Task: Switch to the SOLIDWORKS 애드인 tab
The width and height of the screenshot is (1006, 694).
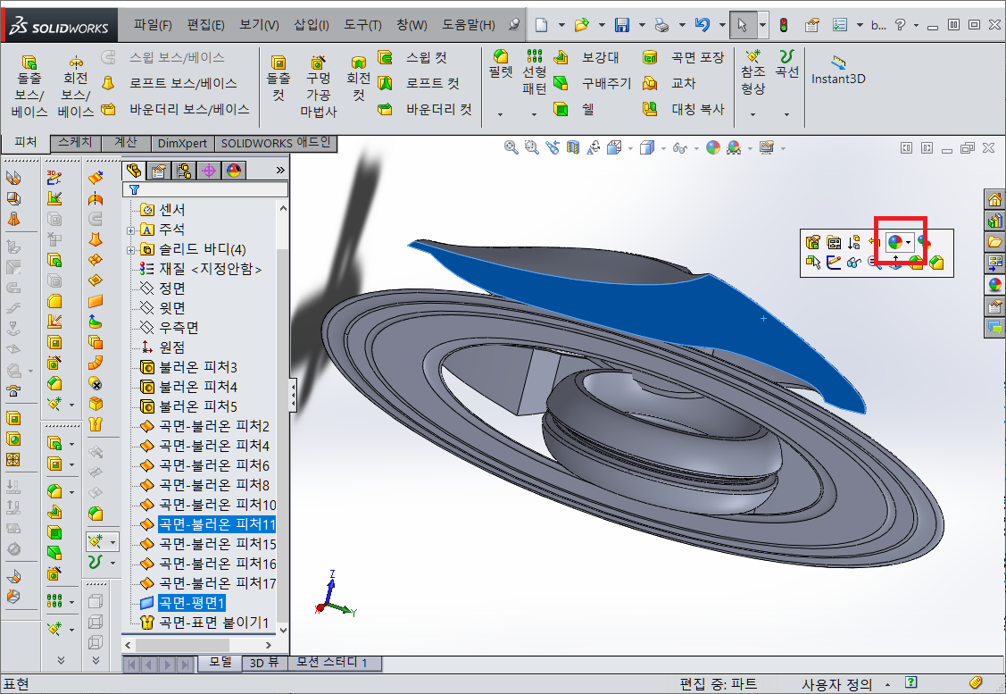Action: click(276, 143)
